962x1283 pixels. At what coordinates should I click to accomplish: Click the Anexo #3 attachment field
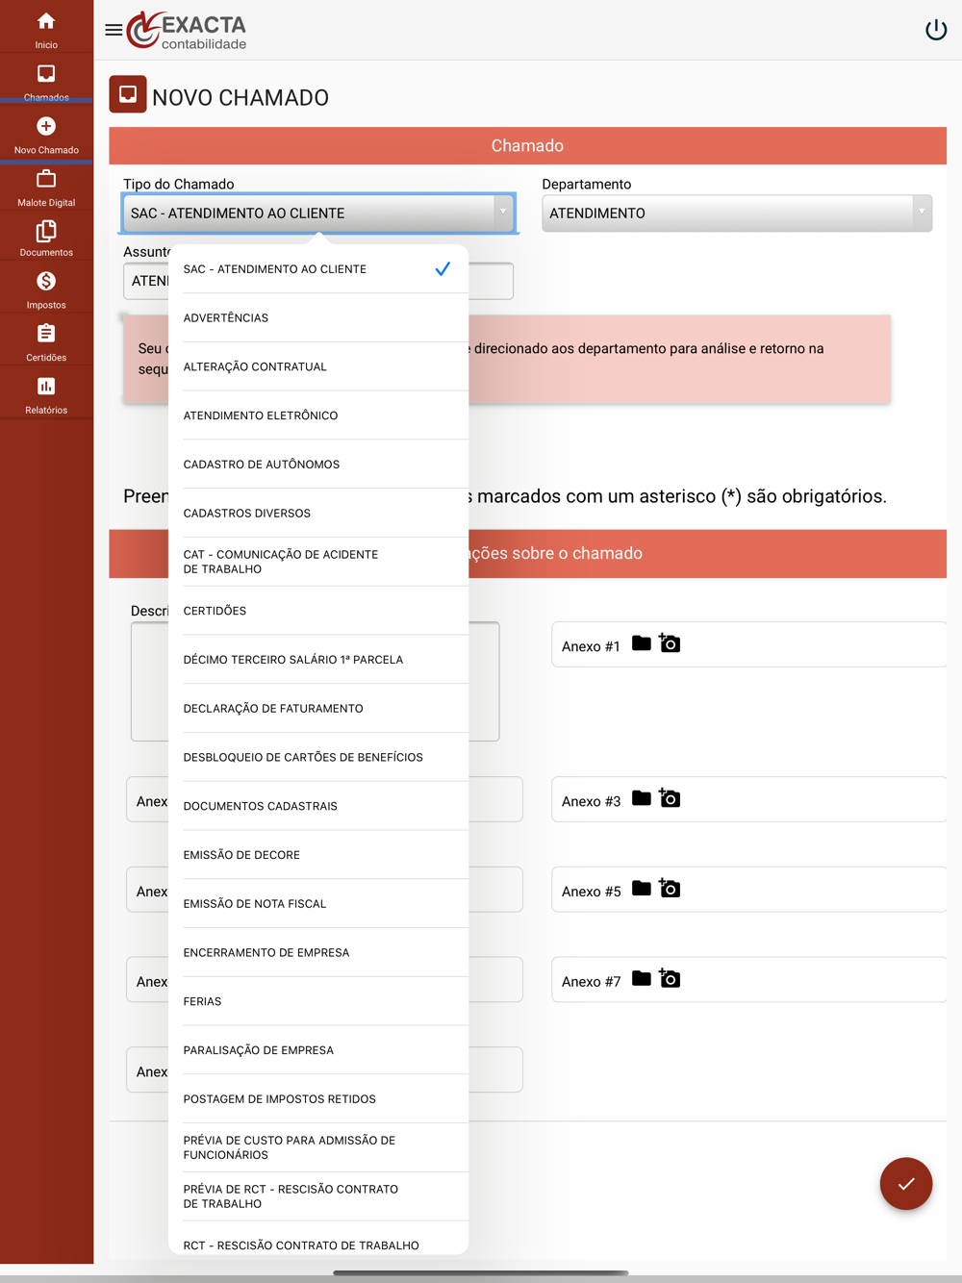coord(749,799)
